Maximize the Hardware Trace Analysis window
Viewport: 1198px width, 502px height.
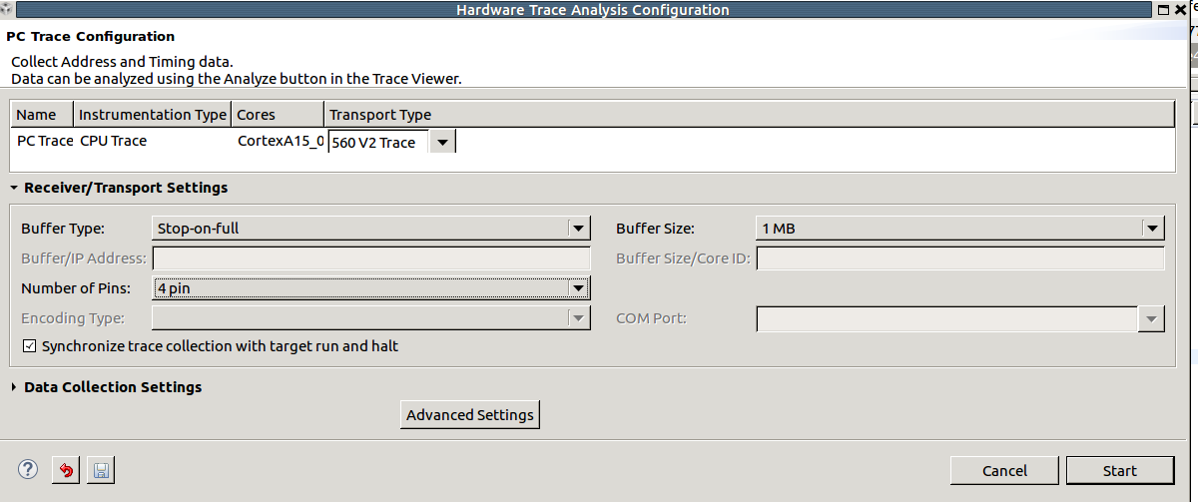(1161, 9)
